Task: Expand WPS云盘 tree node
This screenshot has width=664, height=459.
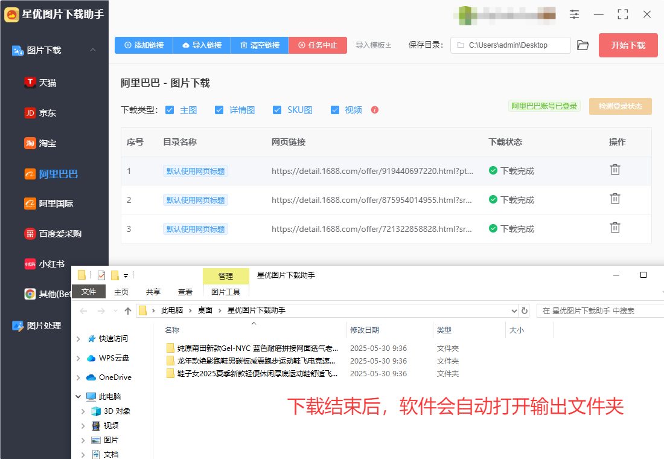Action: [x=78, y=359]
